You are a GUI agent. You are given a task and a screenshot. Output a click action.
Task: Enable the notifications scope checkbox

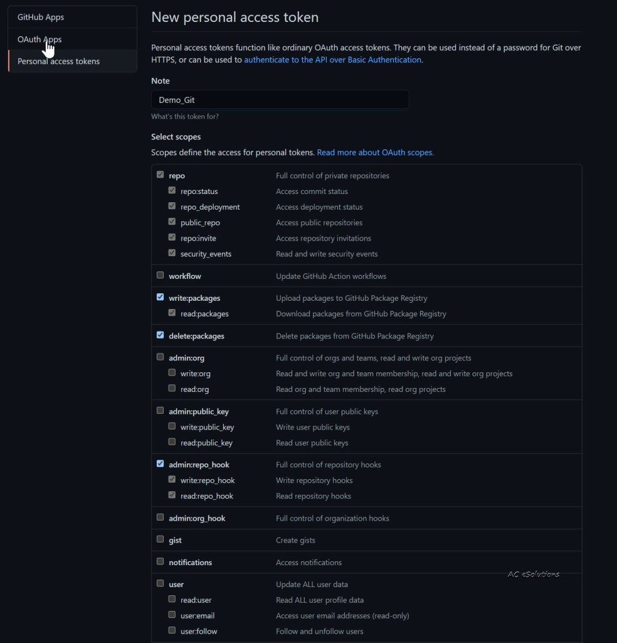pyautogui.click(x=161, y=561)
